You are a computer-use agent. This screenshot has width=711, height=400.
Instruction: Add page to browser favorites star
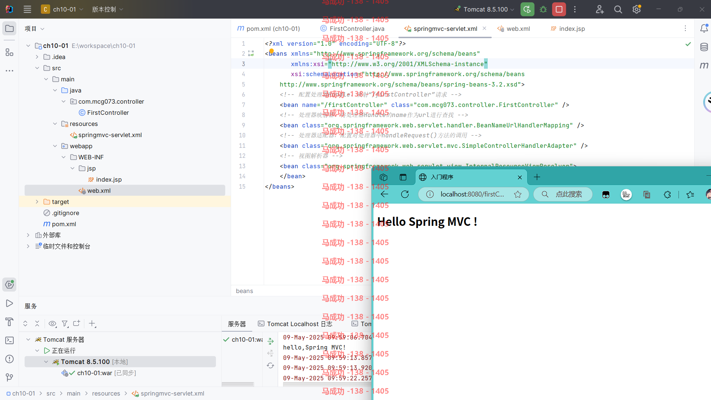(518, 194)
